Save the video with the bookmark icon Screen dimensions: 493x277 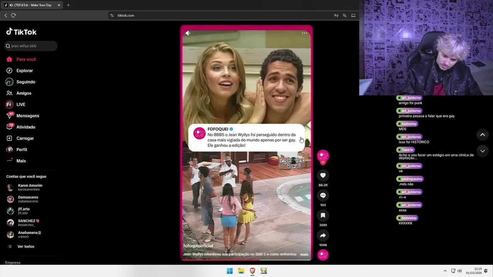(323, 215)
